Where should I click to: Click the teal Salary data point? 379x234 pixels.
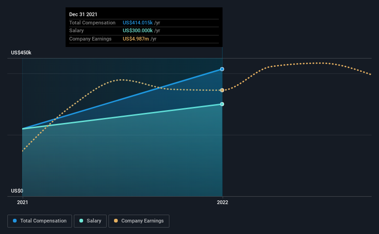click(x=222, y=104)
